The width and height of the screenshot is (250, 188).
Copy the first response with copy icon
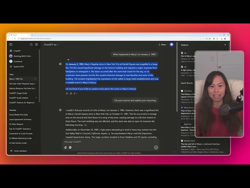tap(71, 94)
